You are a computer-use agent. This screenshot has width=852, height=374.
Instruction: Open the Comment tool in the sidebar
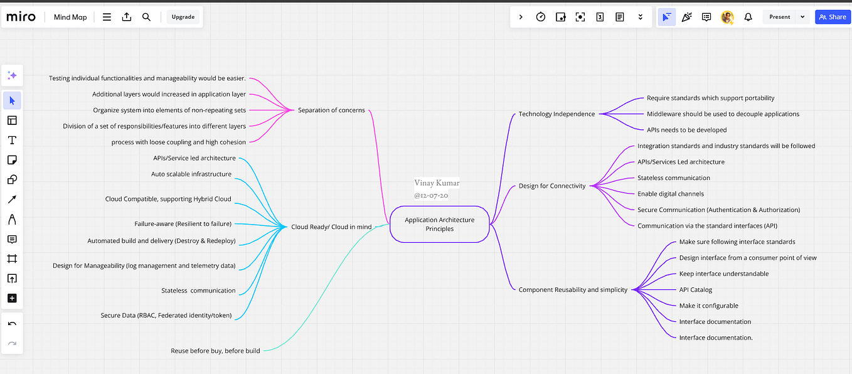click(12, 239)
